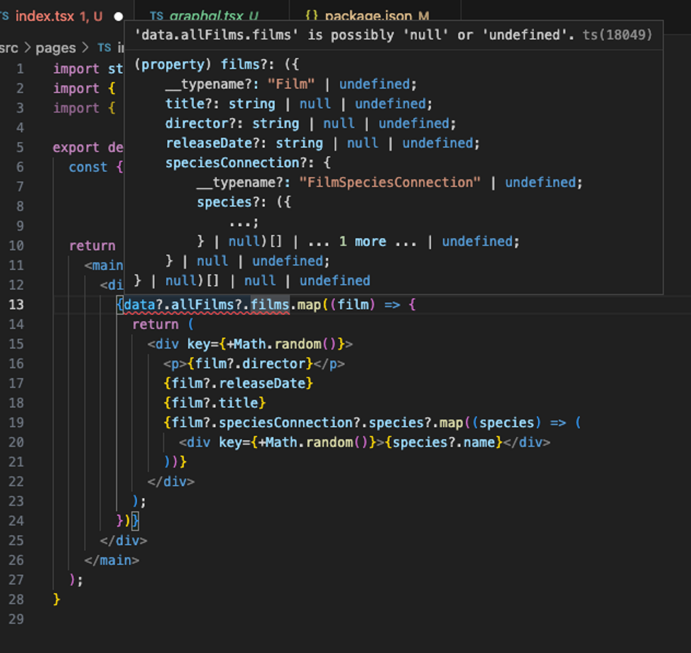Click the 'export' keyword on line 5
The width and height of the screenshot is (691, 653).
(x=76, y=148)
